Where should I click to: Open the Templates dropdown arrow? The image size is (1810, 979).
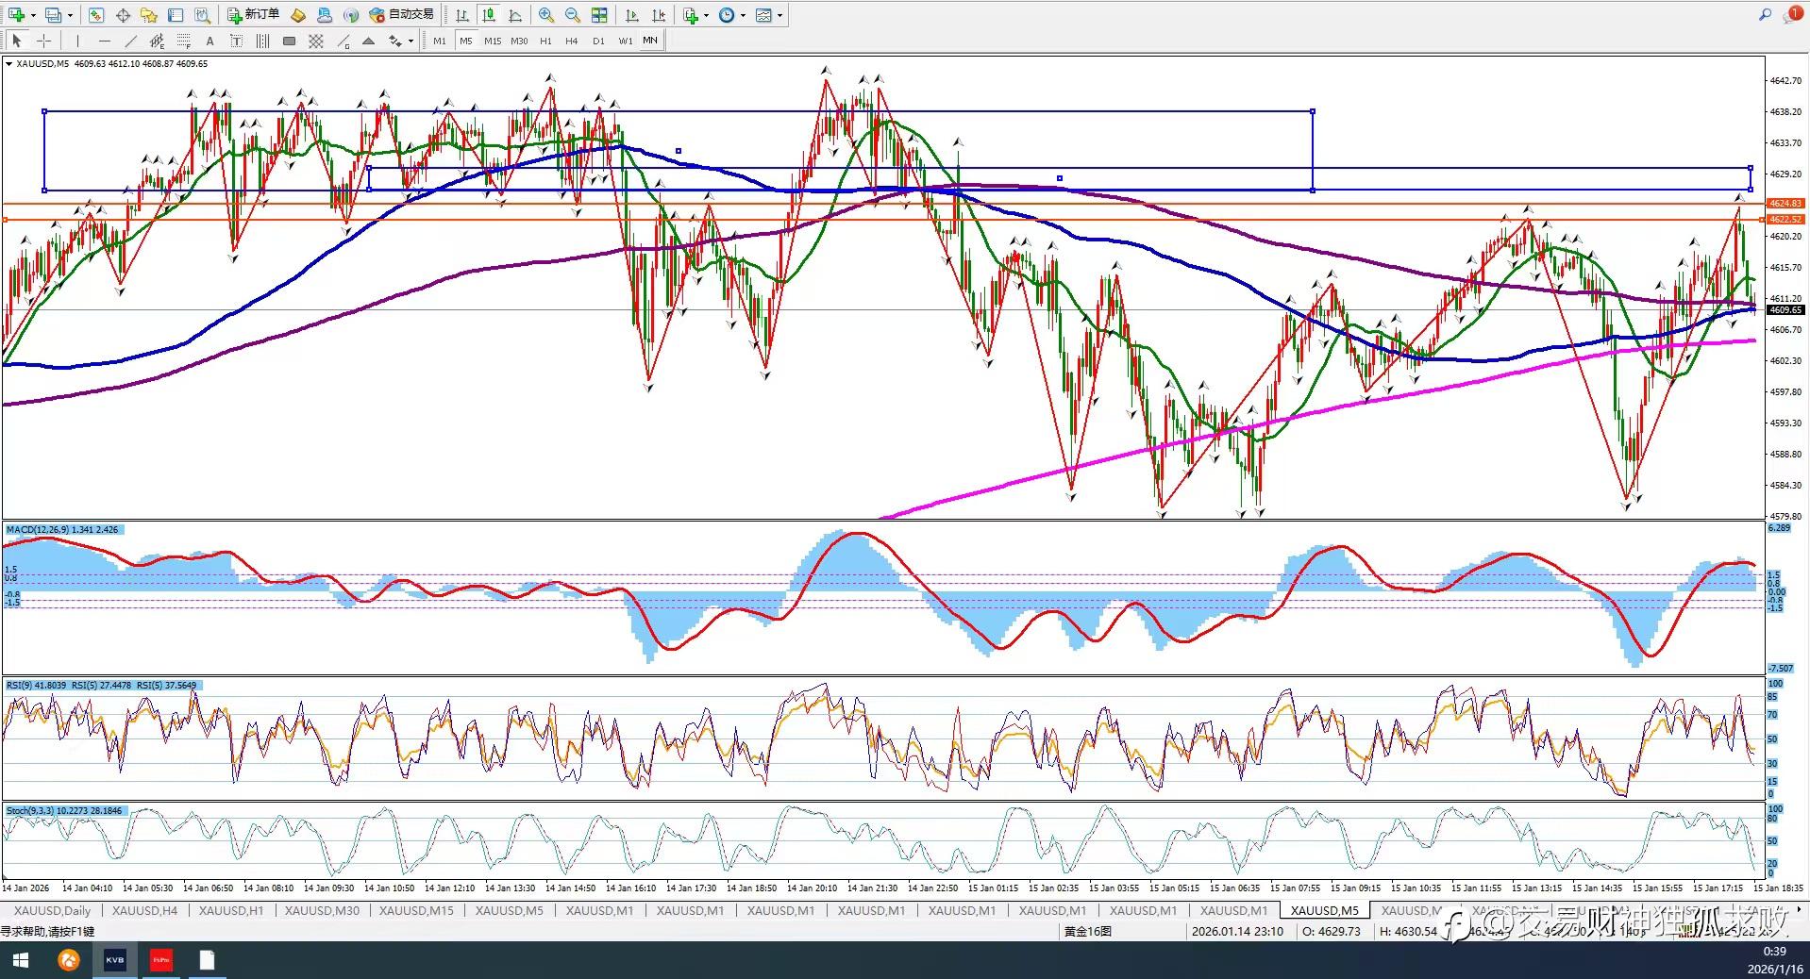779,15
